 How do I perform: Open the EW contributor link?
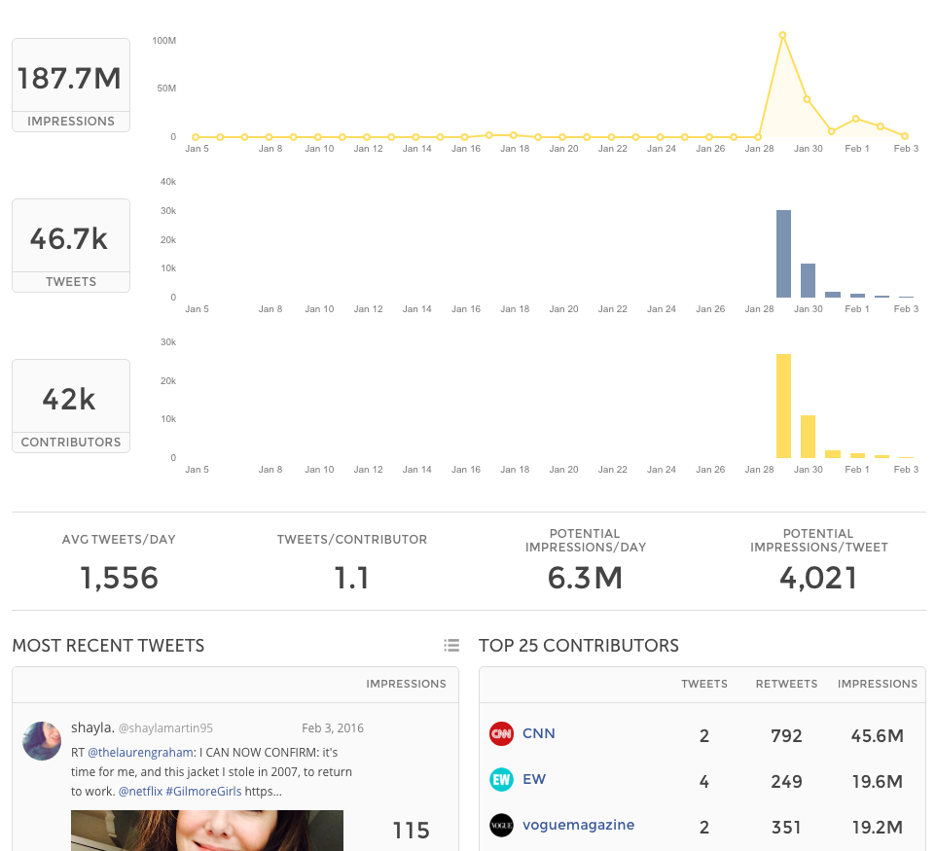533,779
